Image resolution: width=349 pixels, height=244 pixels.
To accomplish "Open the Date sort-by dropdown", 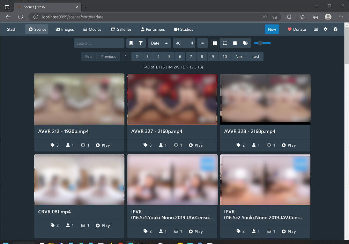I will (x=156, y=43).
